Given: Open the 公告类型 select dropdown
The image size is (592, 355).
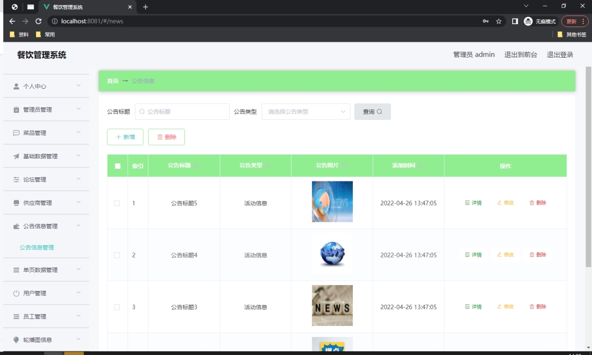Looking at the screenshot, I should pyautogui.click(x=306, y=111).
